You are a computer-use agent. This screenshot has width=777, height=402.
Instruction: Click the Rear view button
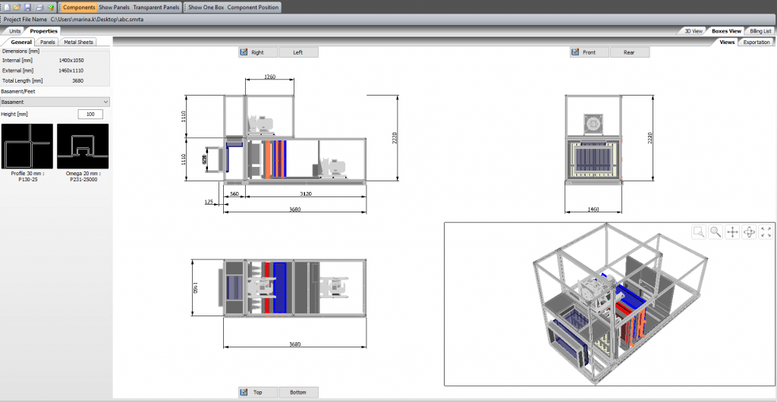tap(629, 52)
